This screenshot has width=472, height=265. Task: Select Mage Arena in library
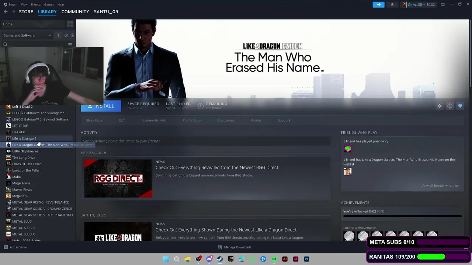click(x=21, y=183)
